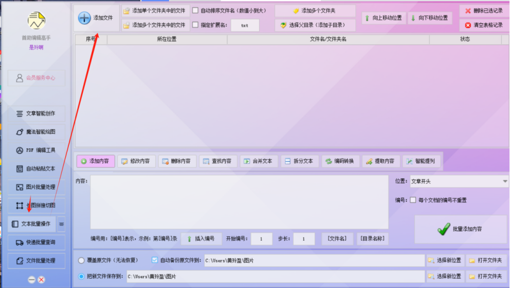Screen dimensions: 510x288
Task: Click the red close icon under sidebar
Action: point(41,280)
